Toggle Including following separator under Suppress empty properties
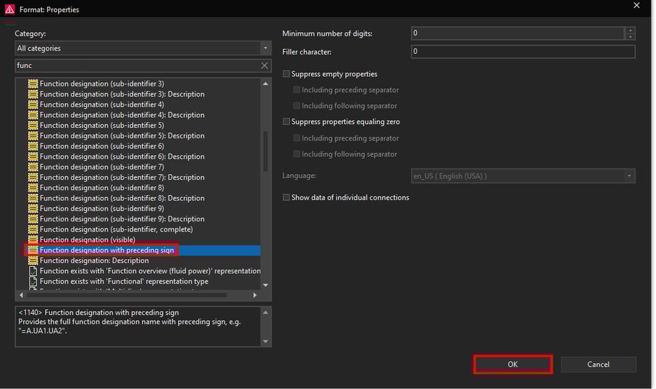656x389 pixels. click(297, 106)
